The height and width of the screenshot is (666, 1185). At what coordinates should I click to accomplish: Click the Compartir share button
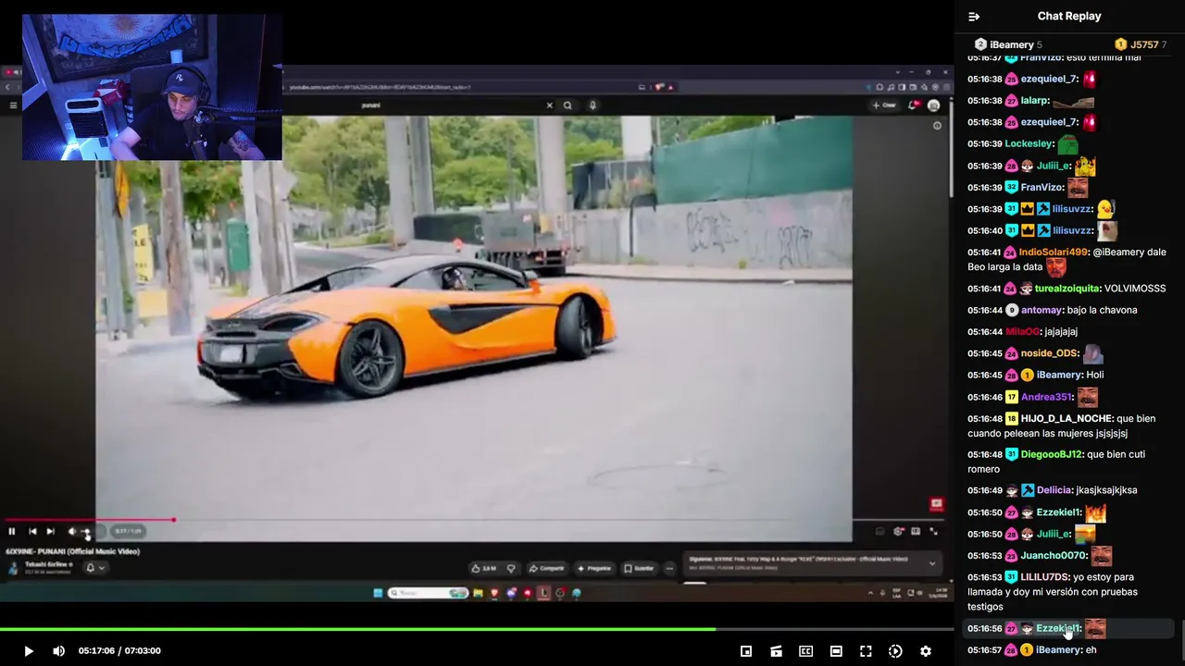546,568
